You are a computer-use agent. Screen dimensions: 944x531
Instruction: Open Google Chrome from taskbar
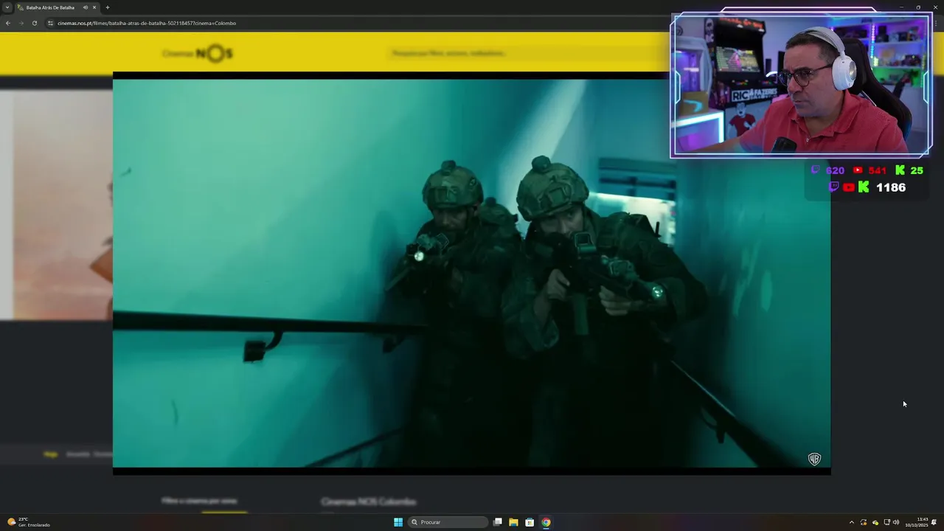(546, 522)
